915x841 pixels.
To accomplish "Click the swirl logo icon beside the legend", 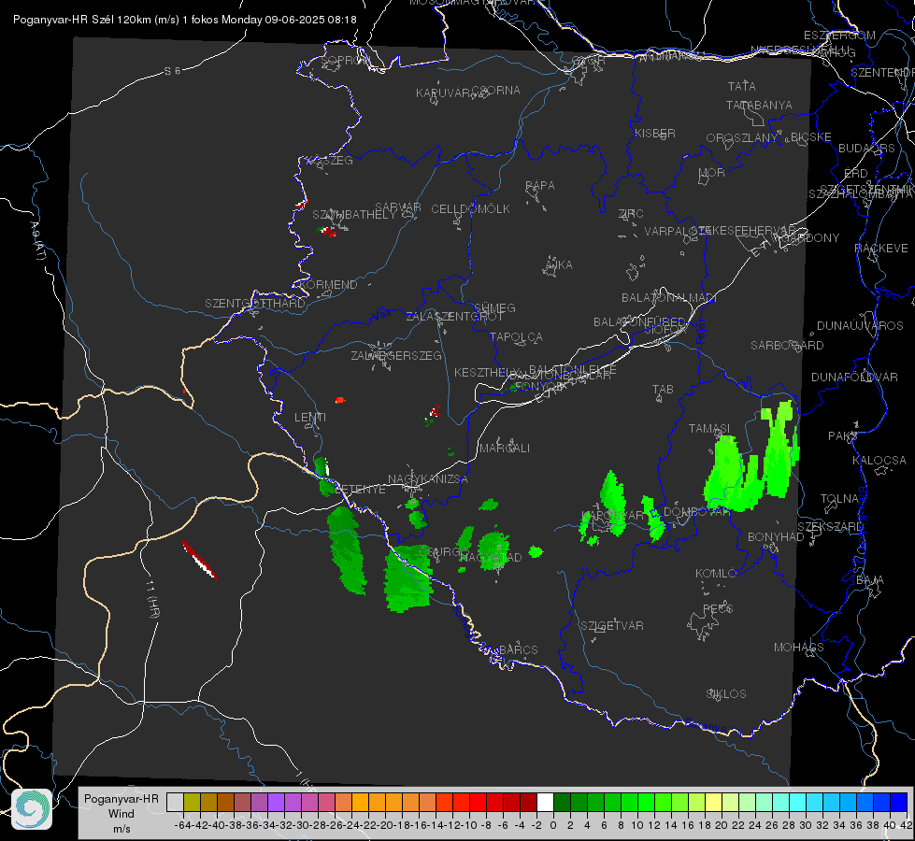I will pos(32,809).
